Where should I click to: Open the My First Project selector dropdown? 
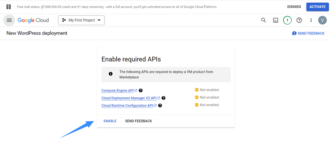click(x=81, y=20)
